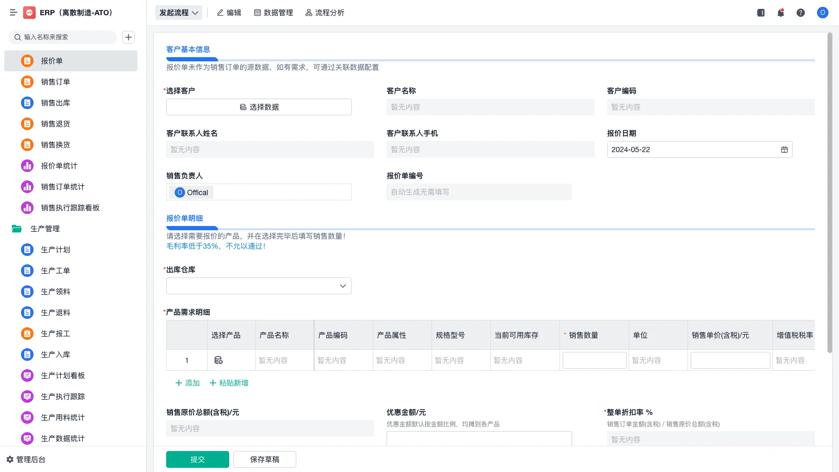Open 生产执行跟踪 dashboard icon

click(x=27, y=396)
